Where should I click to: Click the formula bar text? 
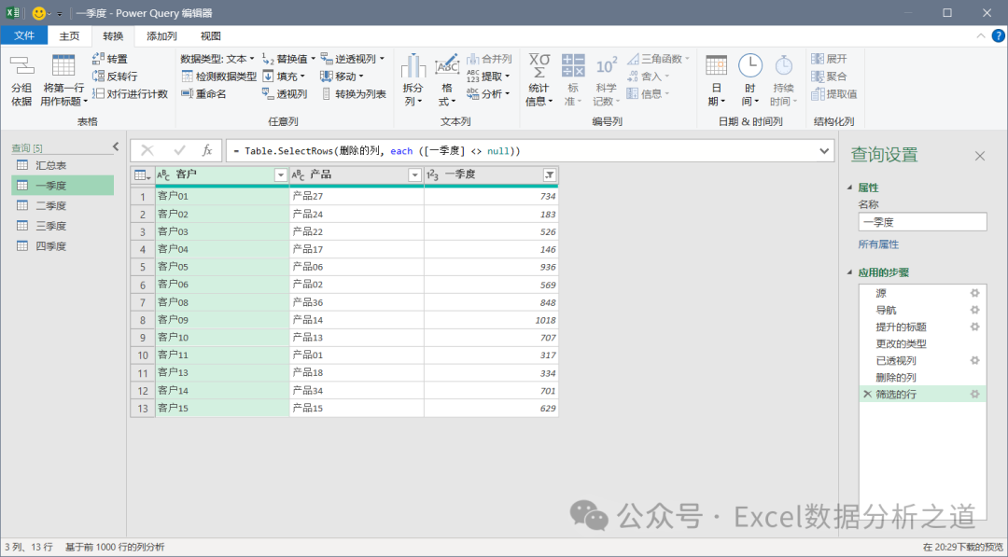click(377, 151)
